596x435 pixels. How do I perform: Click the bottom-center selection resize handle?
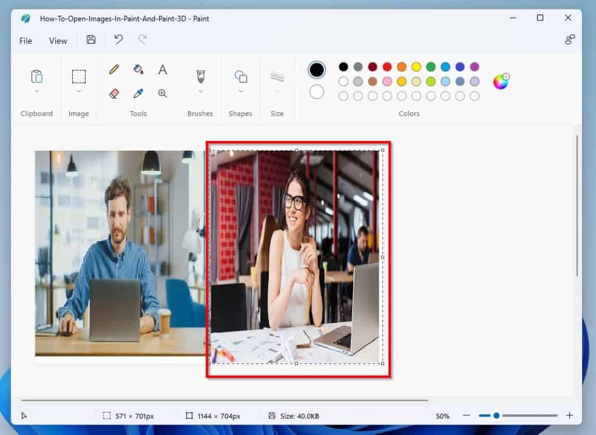pos(296,363)
